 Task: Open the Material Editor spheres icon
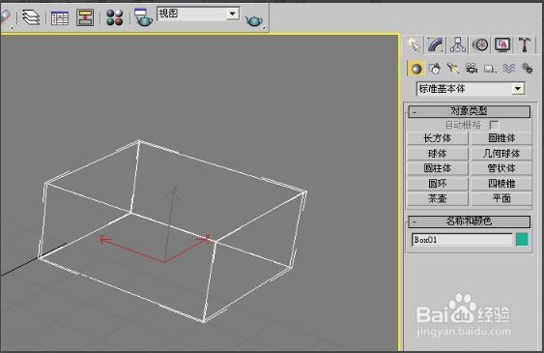click(x=114, y=17)
